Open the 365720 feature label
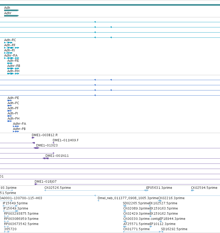The image size is (220, 233). [10, 229]
